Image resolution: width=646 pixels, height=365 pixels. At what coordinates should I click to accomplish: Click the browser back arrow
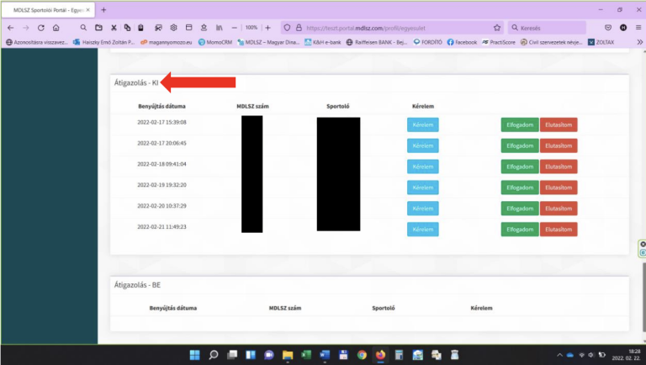tap(8, 27)
